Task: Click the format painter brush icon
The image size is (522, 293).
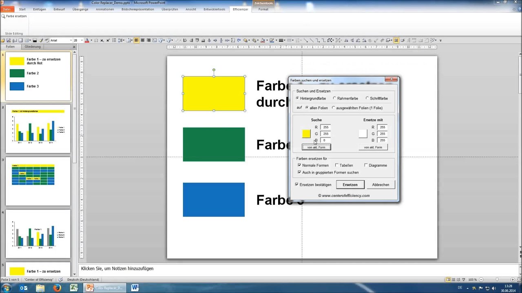Action: tap(41, 40)
